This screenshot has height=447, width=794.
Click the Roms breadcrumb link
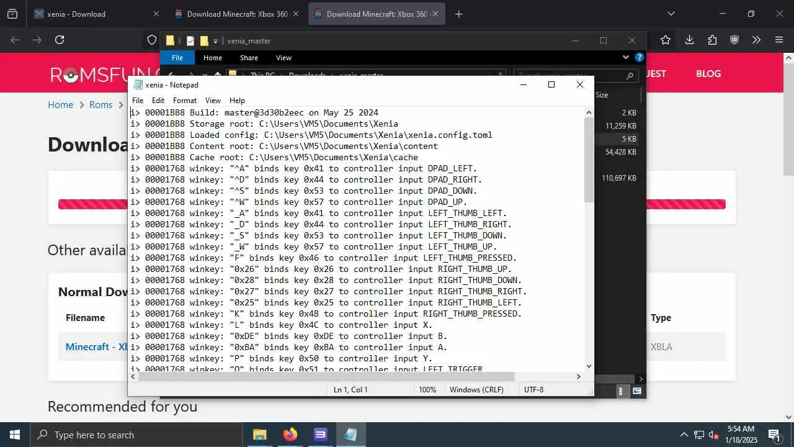100,104
